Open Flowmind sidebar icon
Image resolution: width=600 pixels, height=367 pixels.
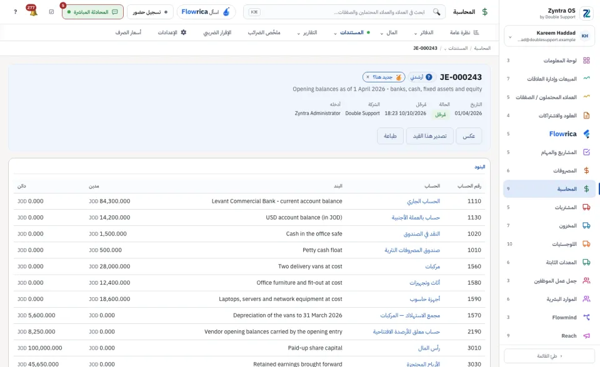586,317
